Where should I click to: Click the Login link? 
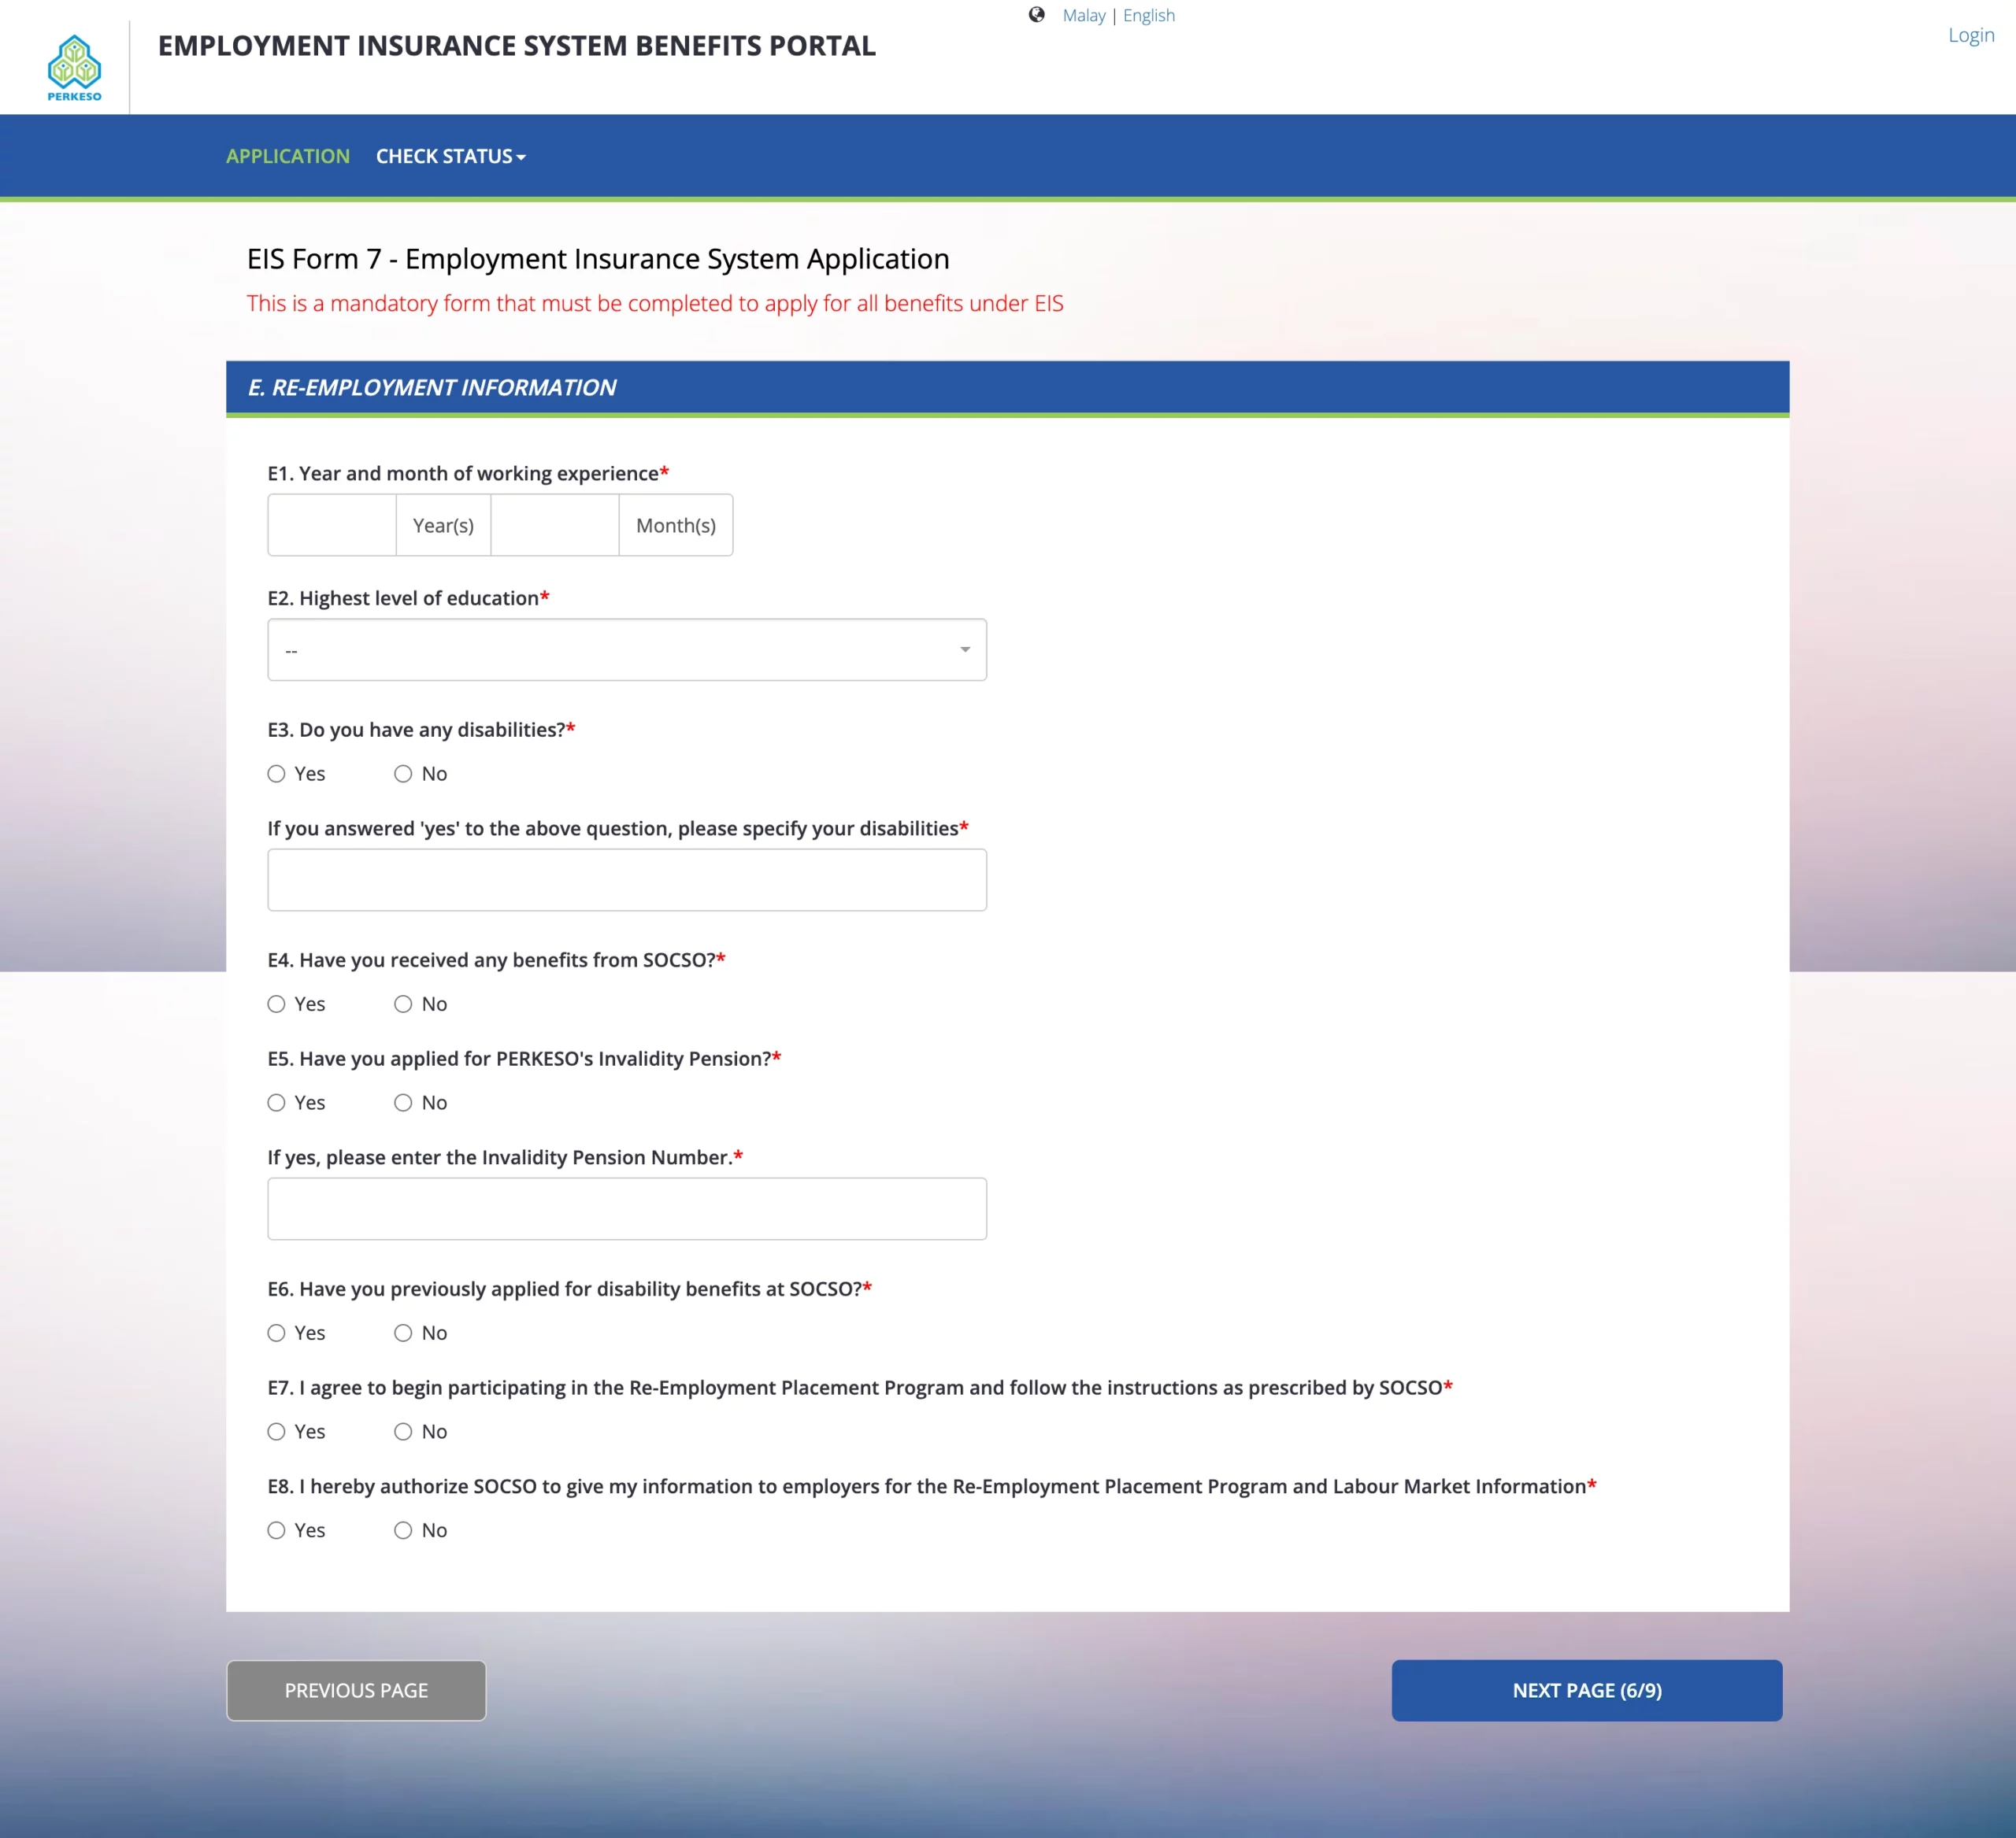tap(1970, 35)
